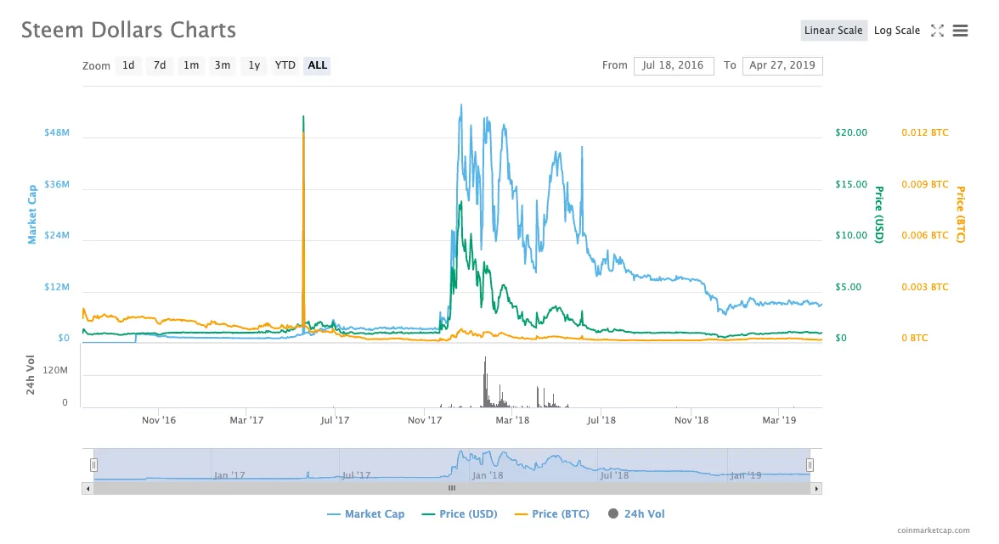Image resolution: width=999 pixels, height=544 pixels.
Task: Click the Mar '19 x-axis label
Action: click(x=779, y=420)
